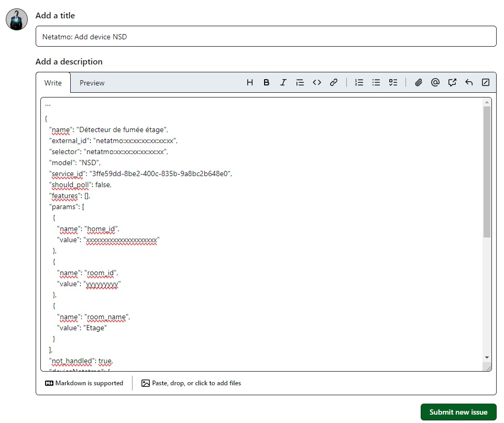Insert a numbered list
This screenshot has width=504, height=423.
(359, 82)
